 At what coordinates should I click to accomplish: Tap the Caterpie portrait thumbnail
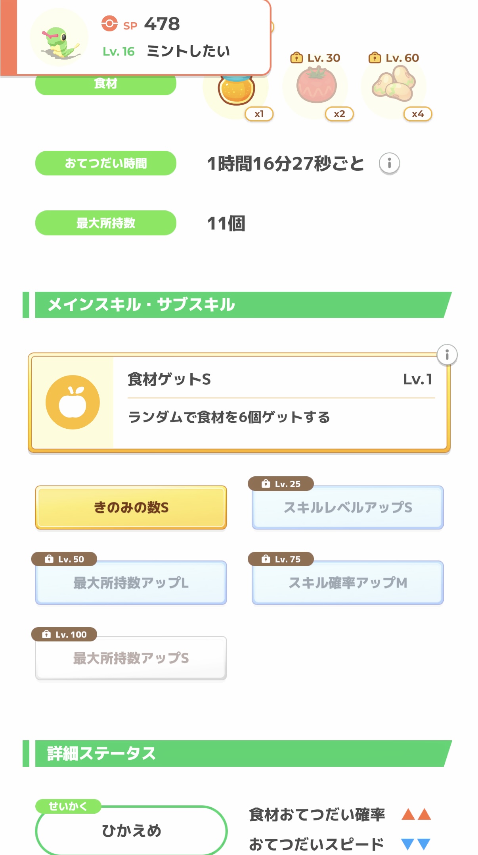pos(59,38)
